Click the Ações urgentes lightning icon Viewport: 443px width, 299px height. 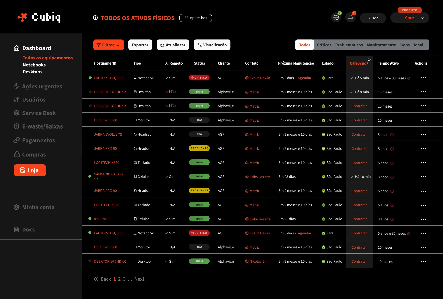click(x=16, y=86)
